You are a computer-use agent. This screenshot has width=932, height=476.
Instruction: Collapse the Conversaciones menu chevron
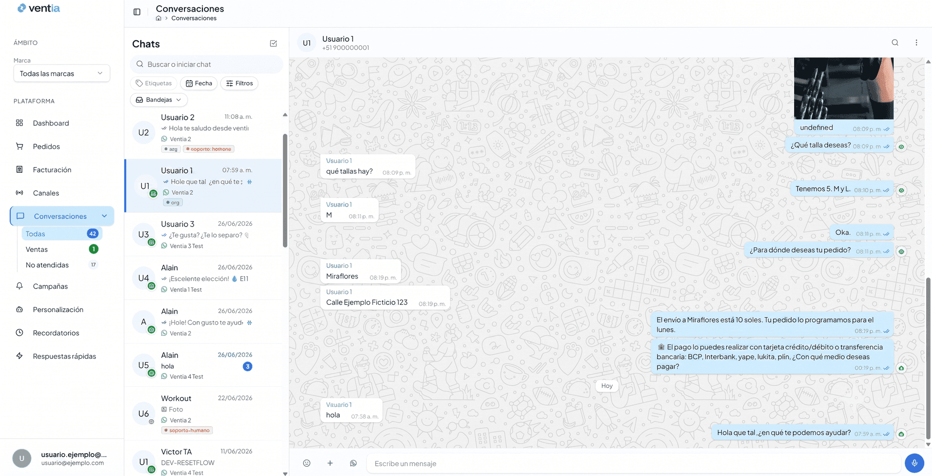click(104, 216)
